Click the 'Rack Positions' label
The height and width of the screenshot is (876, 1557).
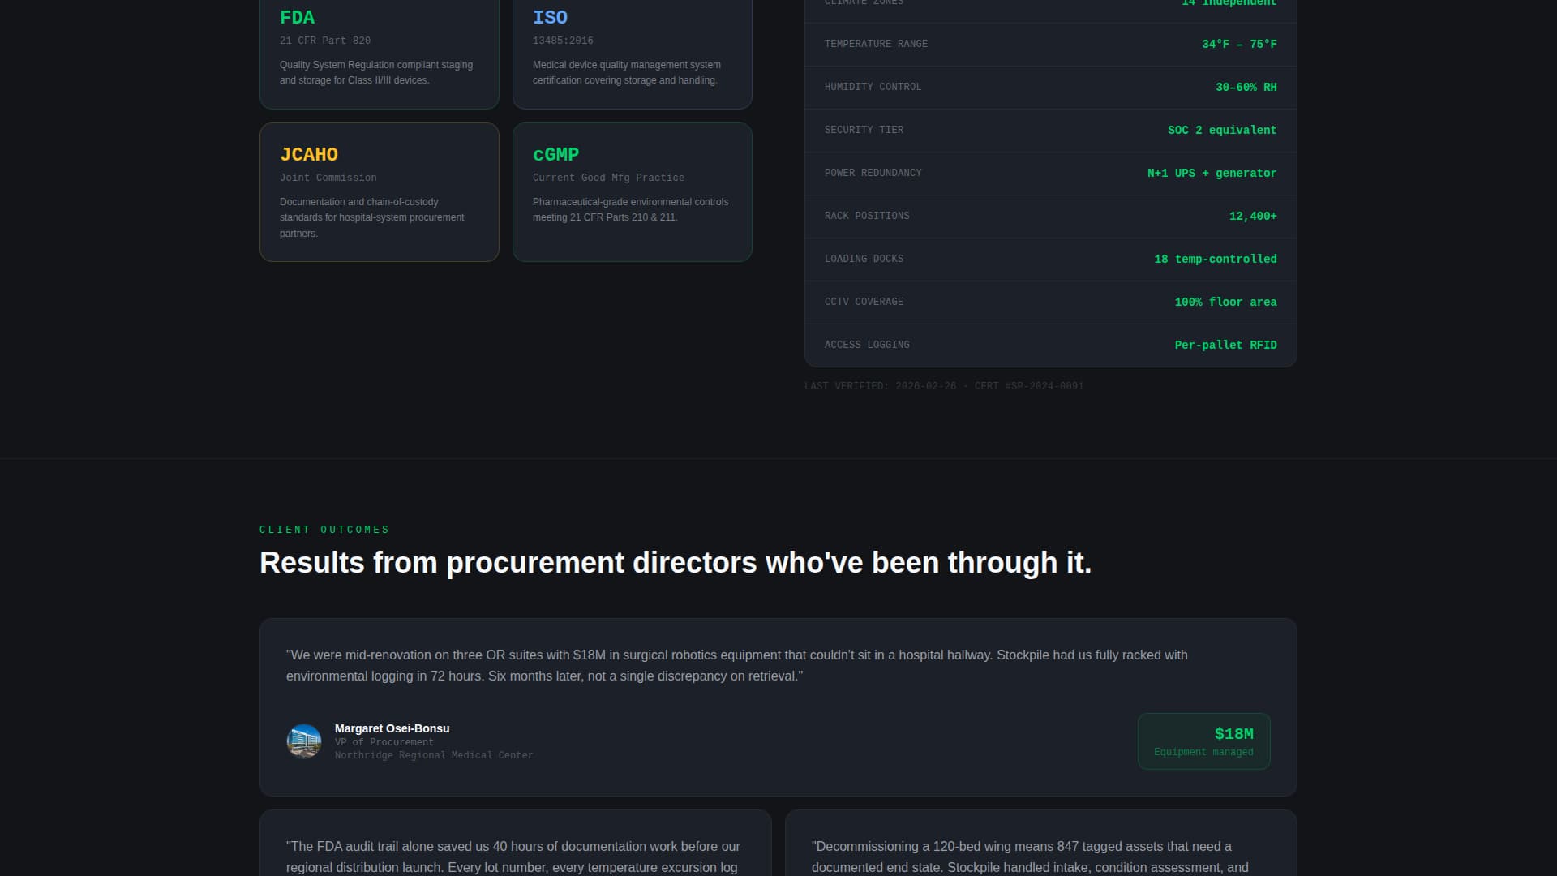pos(867,216)
